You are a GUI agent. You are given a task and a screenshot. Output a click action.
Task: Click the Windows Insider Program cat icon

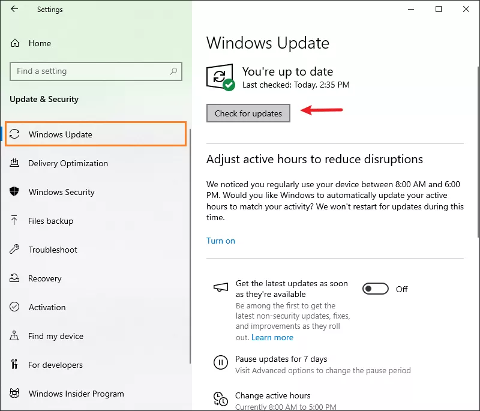14,393
